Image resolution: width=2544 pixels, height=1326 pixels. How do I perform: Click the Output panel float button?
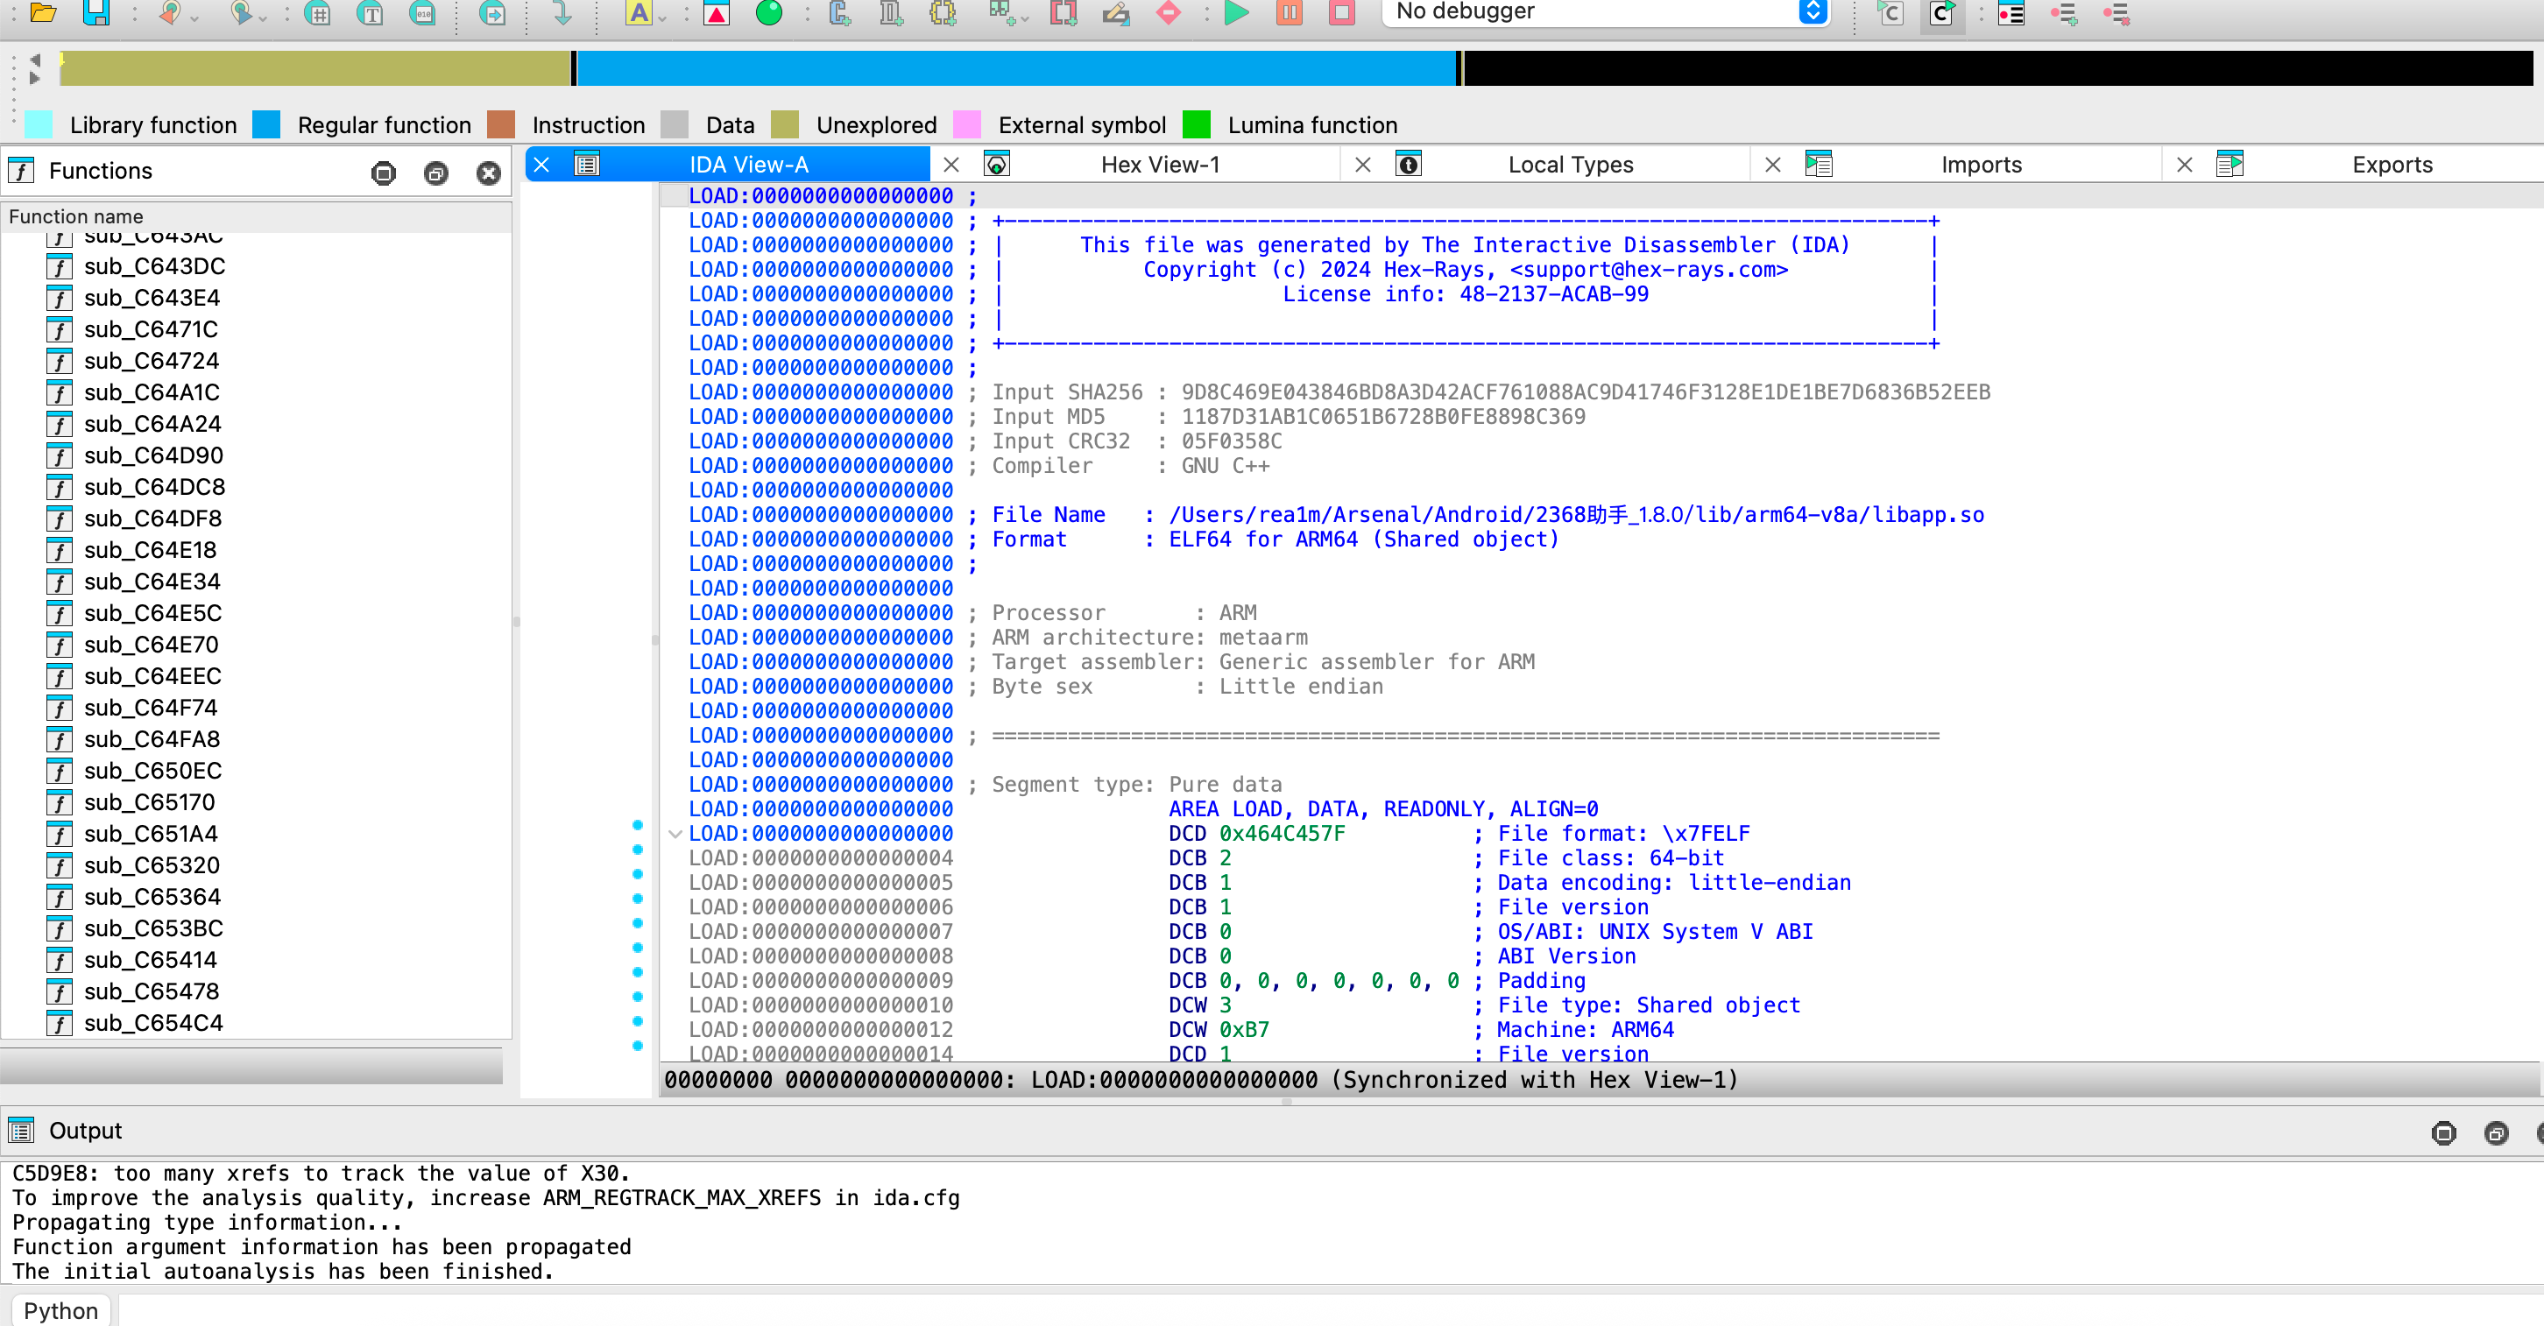[x=2496, y=1133]
